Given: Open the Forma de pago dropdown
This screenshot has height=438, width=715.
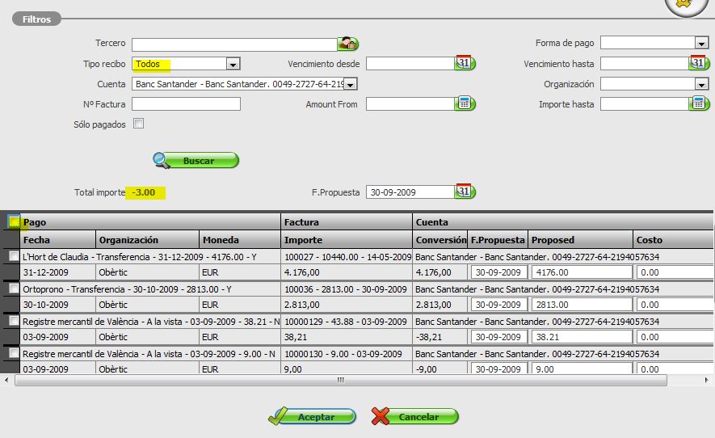Looking at the screenshot, I should (x=701, y=43).
